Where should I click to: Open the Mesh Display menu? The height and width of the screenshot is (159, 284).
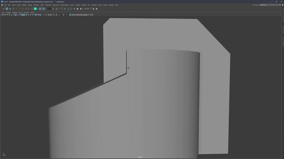[x=65, y=5]
